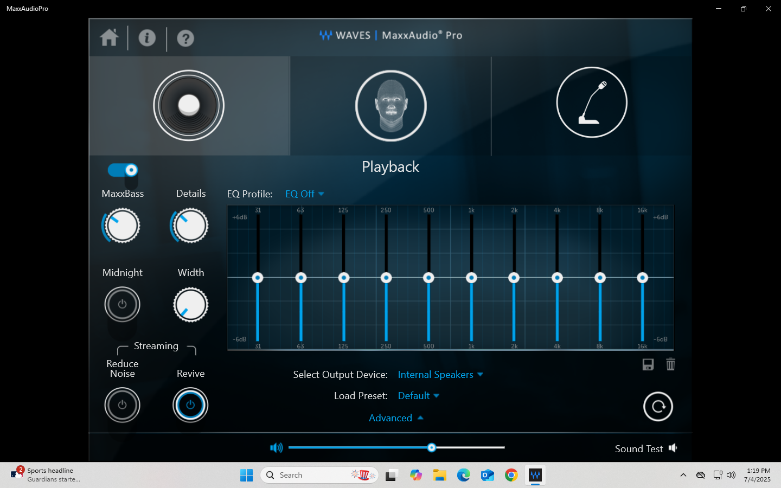The height and width of the screenshot is (488, 781).
Task: Click the 63 Hz EQ slider handle
Action: pos(301,278)
